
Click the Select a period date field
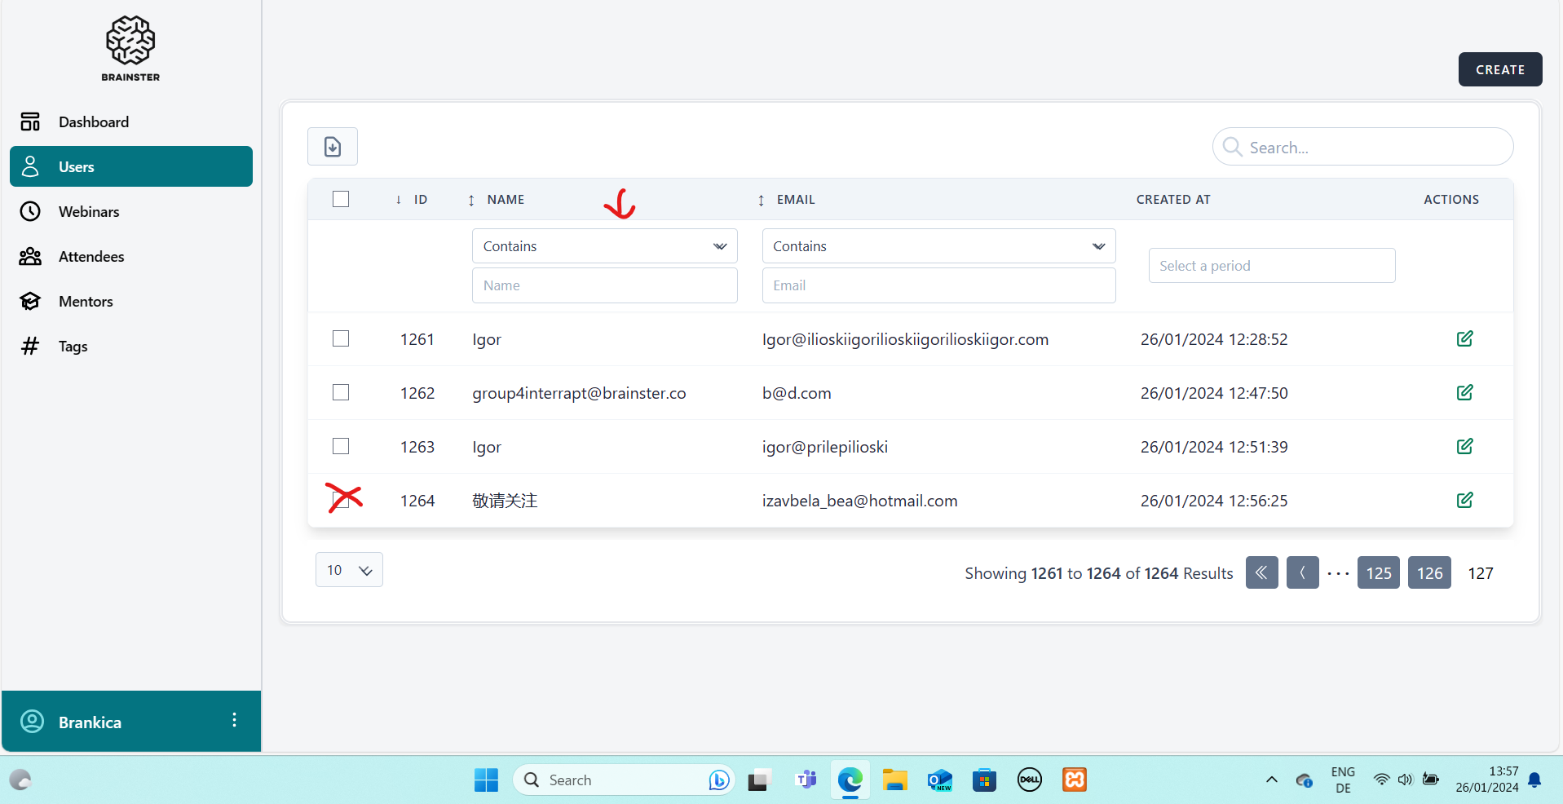pyautogui.click(x=1271, y=266)
